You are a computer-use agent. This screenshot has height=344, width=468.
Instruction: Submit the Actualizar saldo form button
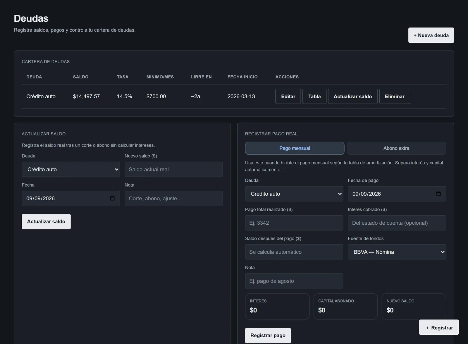point(46,221)
